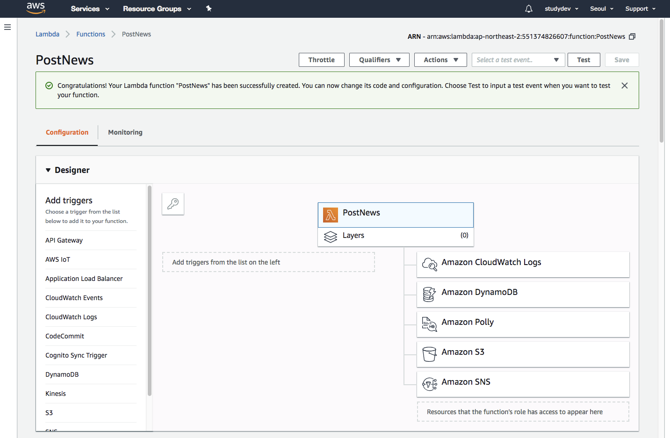Add the CodeCommit trigger
The height and width of the screenshot is (438, 670).
[x=91, y=336]
